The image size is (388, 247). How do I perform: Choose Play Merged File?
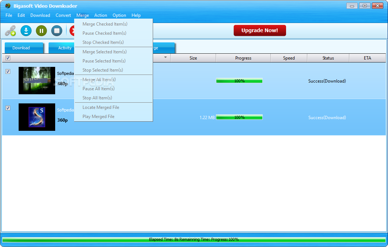click(x=114, y=117)
